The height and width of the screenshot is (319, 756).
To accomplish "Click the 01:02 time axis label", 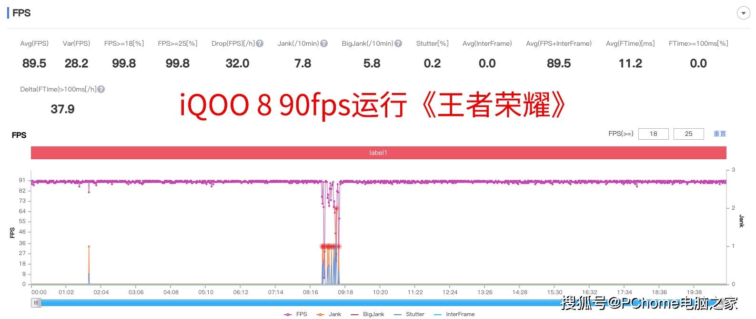I will click(66, 292).
